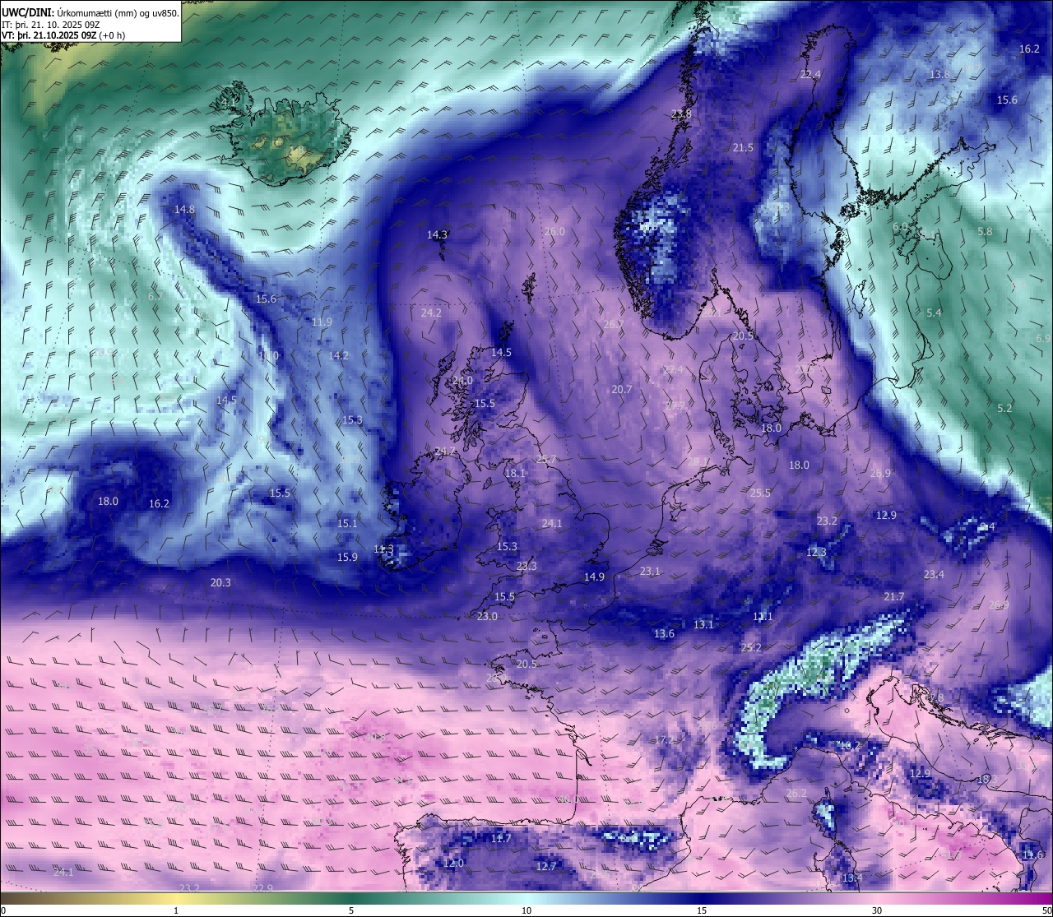
Task: Click the 5.2 map value
Action: coord(1004,408)
